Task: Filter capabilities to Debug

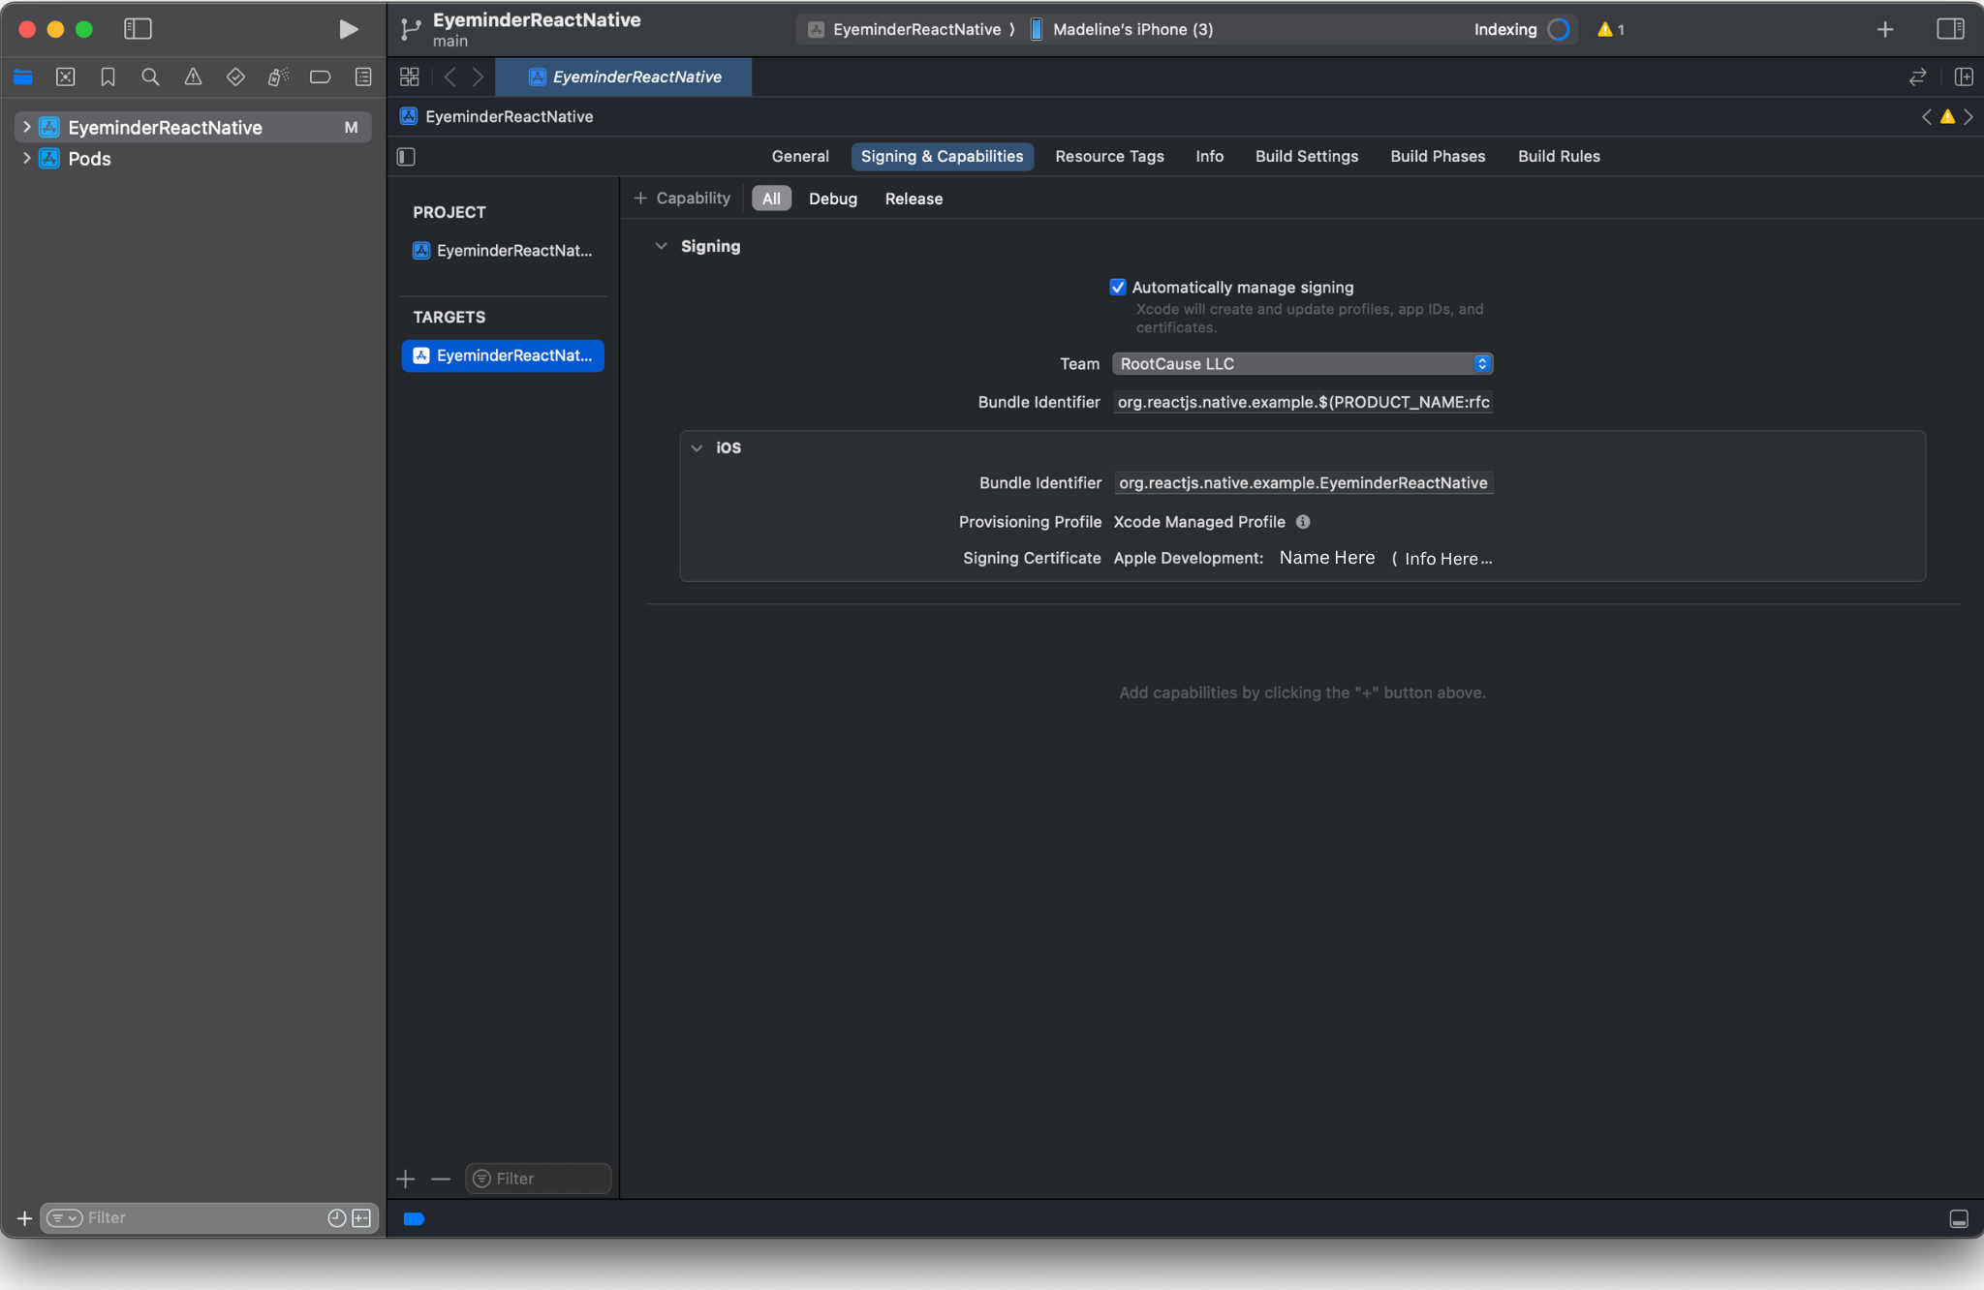Action: (833, 199)
